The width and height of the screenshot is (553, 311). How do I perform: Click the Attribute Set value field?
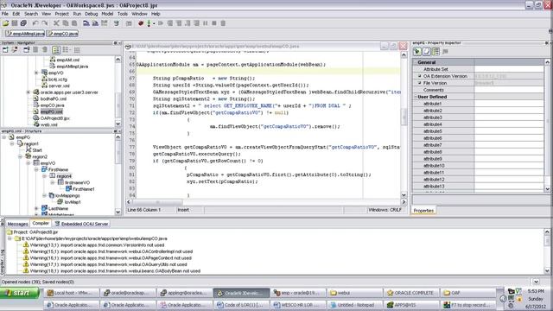click(509, 69)
